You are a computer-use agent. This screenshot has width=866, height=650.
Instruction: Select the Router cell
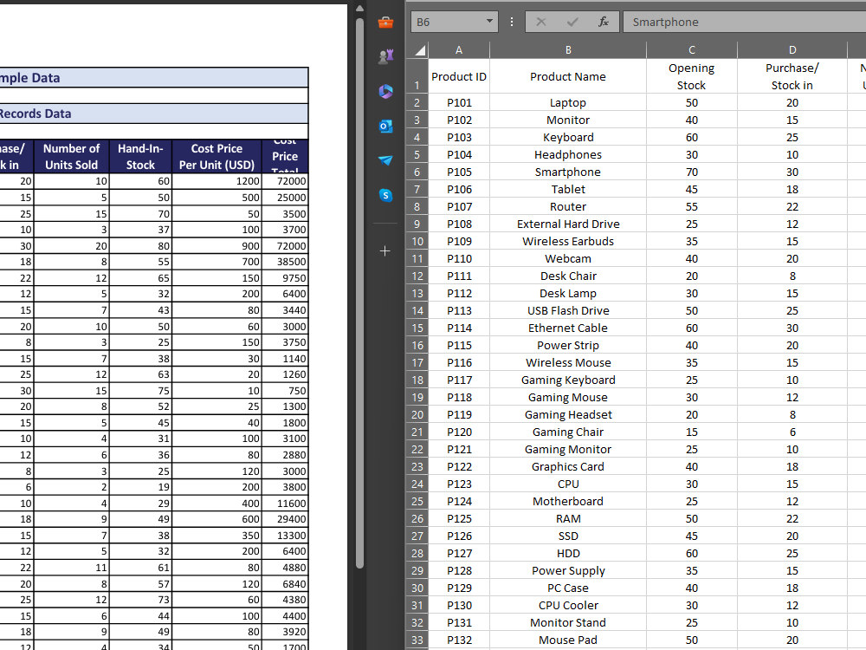[568, 207]
